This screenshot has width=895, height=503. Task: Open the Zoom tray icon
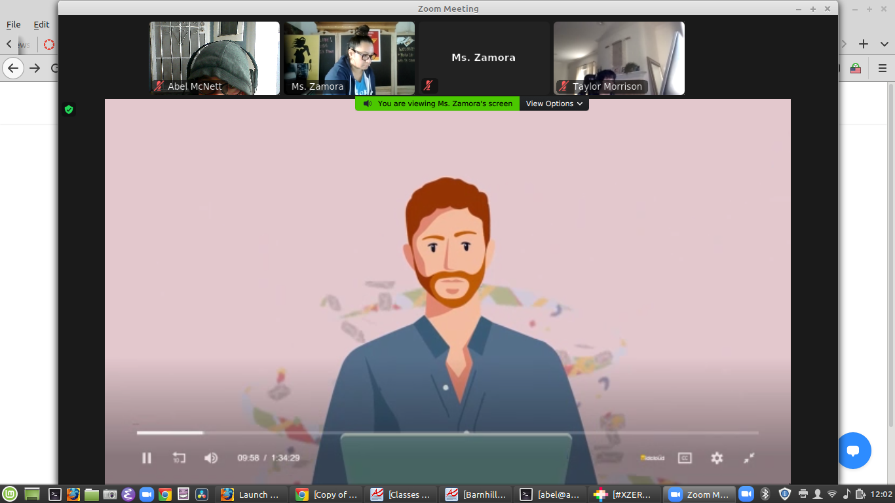coord(746,494)
